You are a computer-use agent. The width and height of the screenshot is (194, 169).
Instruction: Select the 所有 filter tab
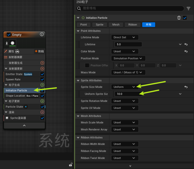[x=149, y=25]
